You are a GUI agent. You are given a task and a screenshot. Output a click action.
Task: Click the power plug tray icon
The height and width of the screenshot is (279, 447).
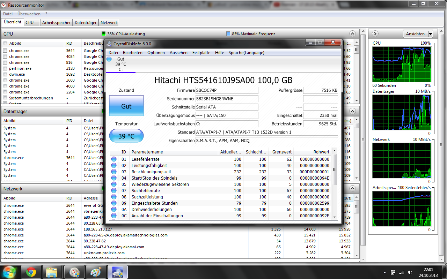point(393,272)
